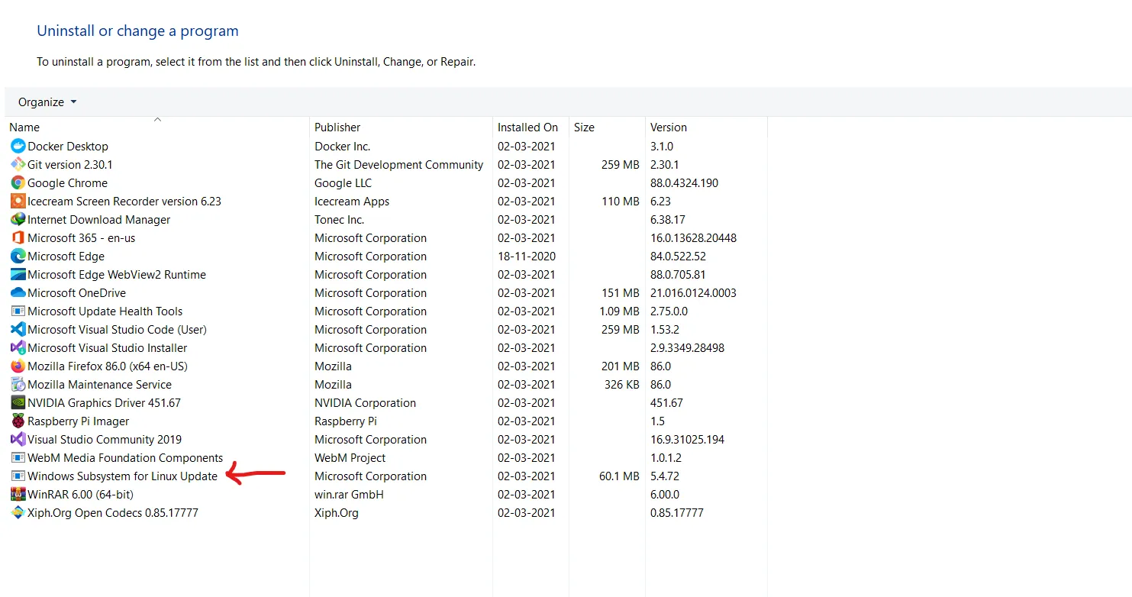1132x597 pixels.
Task: Click The Git Development Community publisher
Action: coord(399,164)
